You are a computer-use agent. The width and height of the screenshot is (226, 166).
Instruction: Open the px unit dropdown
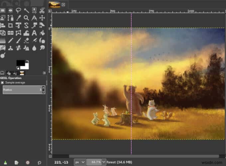pos(80,162)
